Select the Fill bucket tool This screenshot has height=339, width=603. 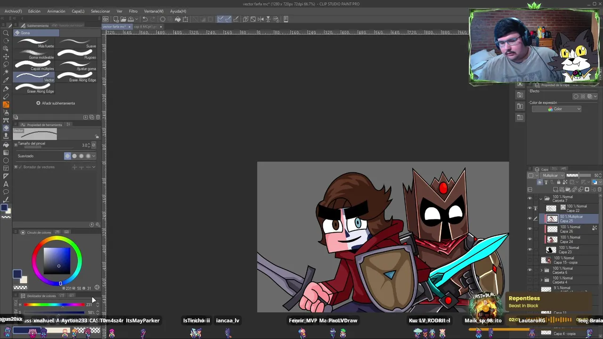coord(6,145)
